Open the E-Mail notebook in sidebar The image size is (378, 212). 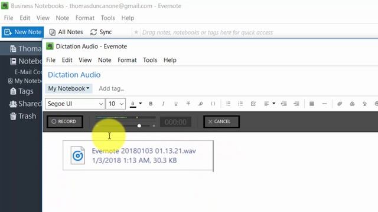point(28,72)
